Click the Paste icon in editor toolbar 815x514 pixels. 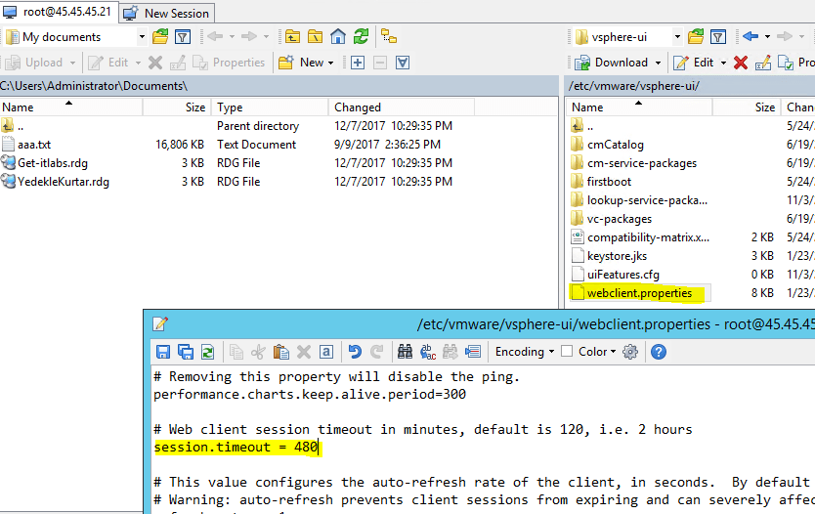[281, 352]
